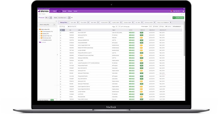The image size is (218, 114).
Task: Go to next page arrow in pagination
Action: (x=120, y=26)
